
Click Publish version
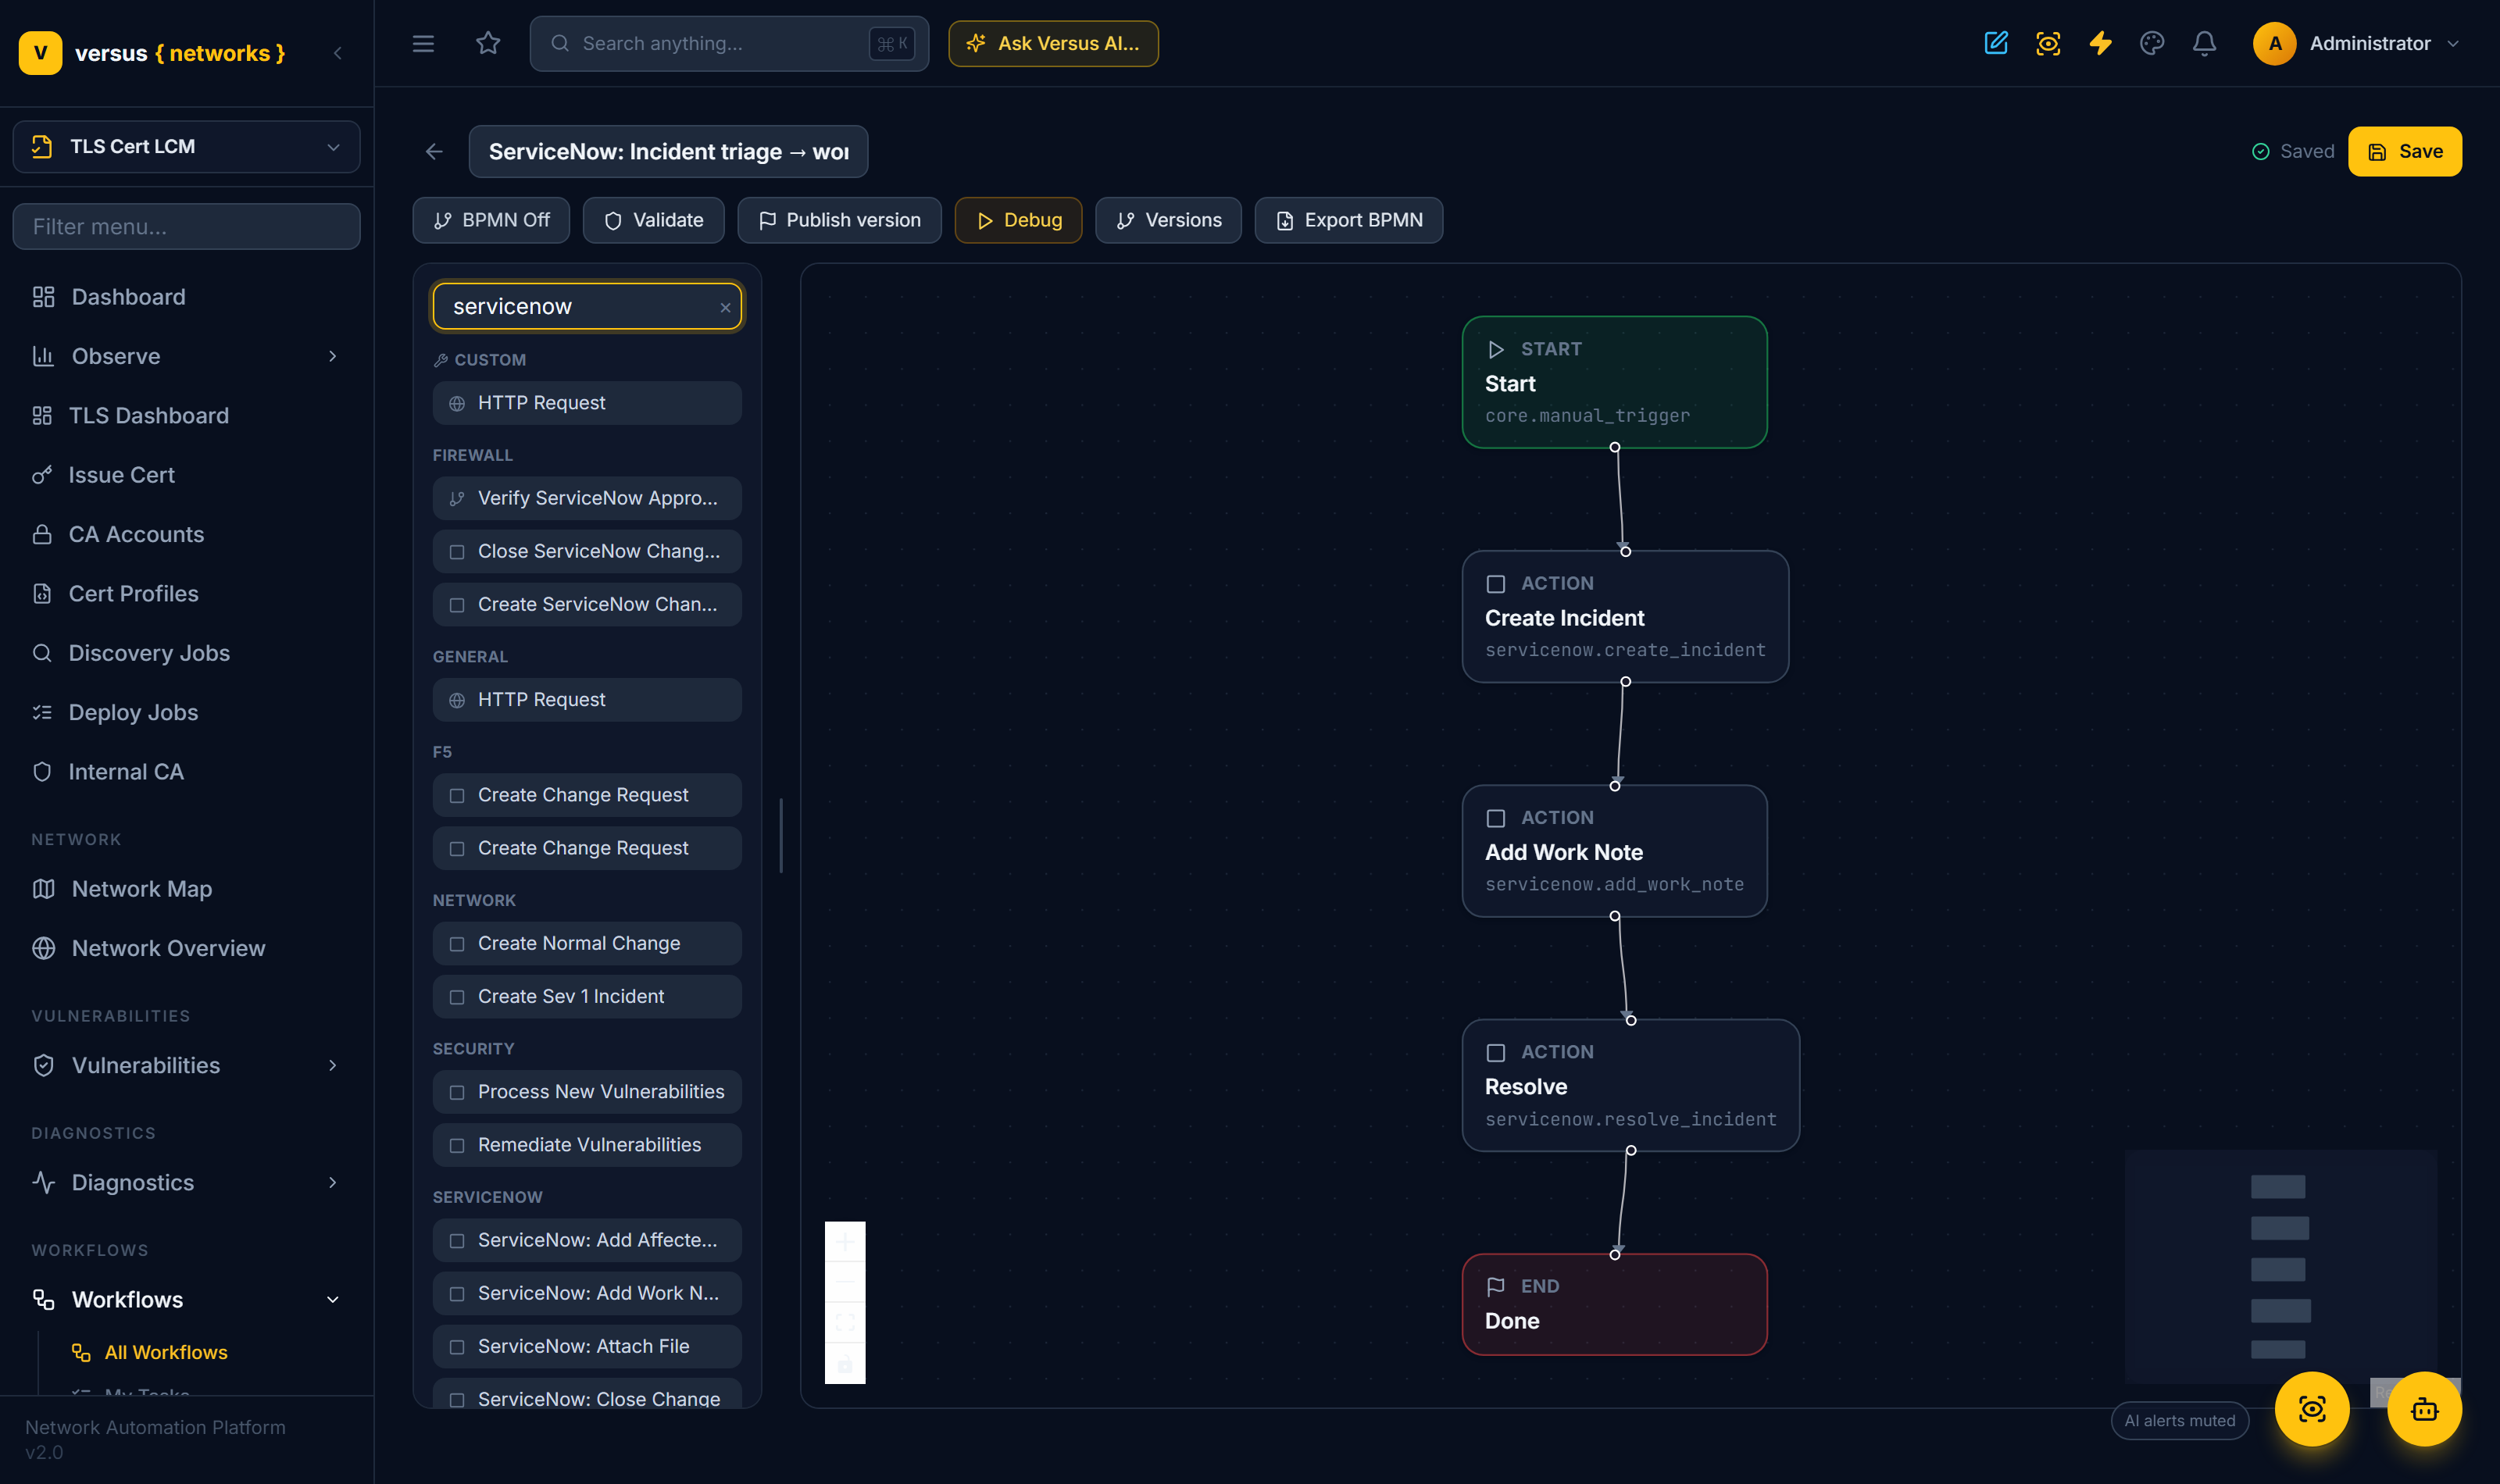click(839, 220)
